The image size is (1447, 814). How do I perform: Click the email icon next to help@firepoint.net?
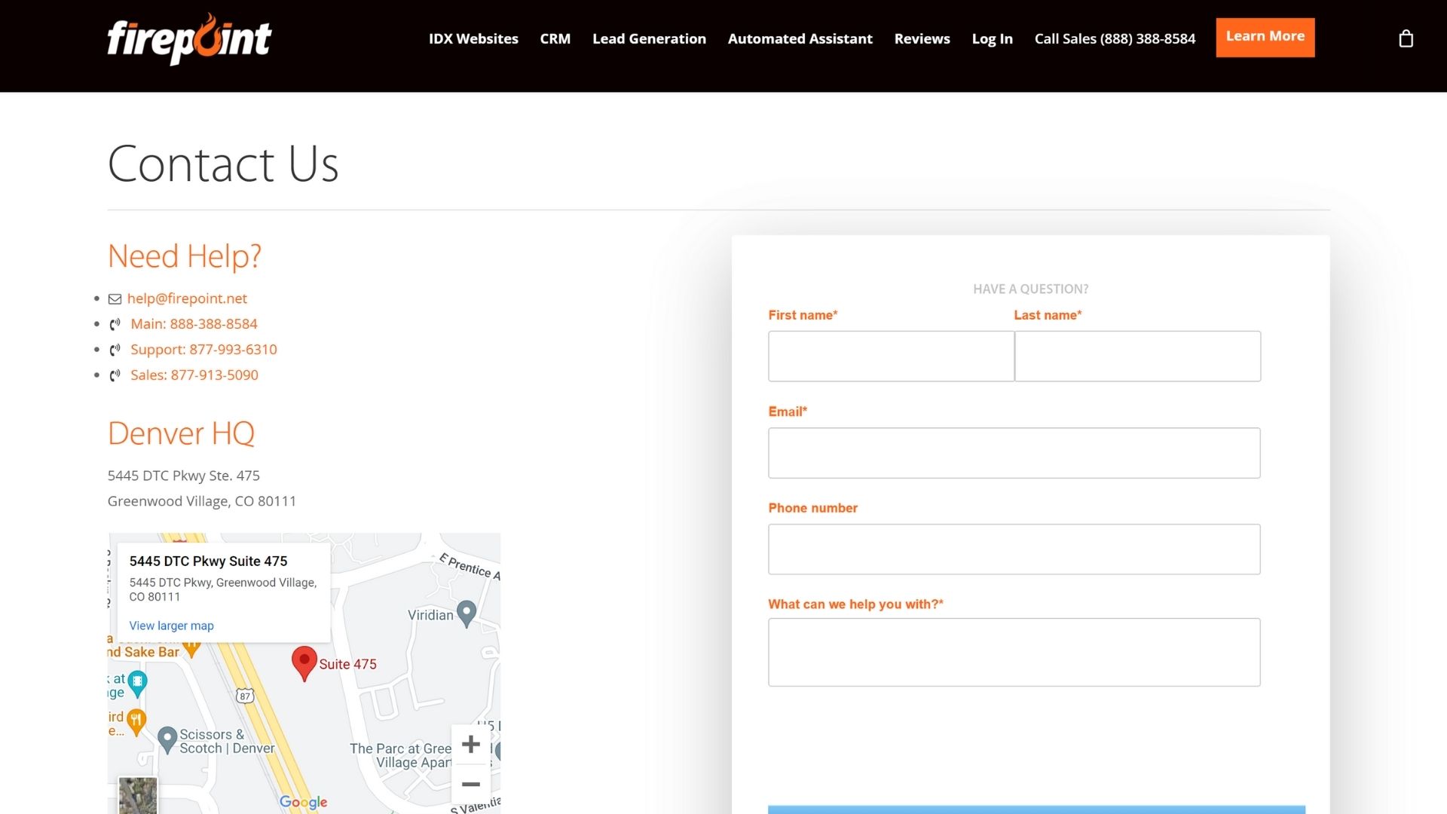(x=115, y=298)
